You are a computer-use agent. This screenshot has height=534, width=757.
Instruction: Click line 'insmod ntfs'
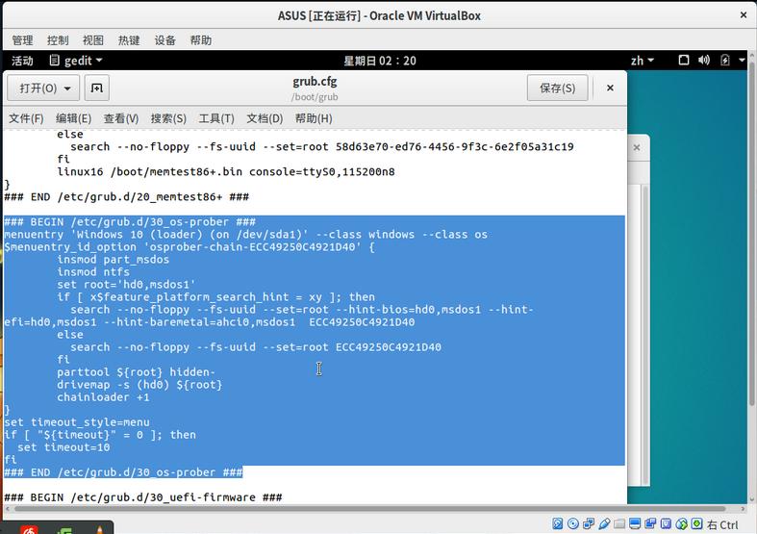[x=93, y=272]
